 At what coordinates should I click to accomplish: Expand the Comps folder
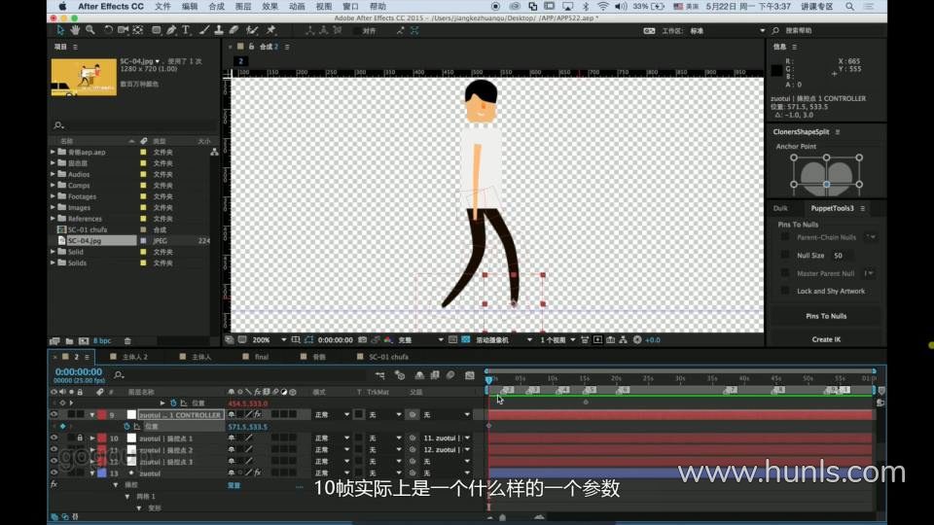click(x=53, y=185)
